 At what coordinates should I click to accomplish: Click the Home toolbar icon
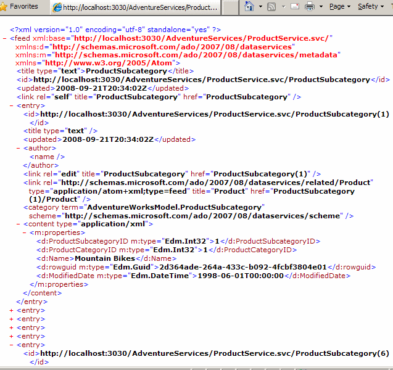coord(249,7)
